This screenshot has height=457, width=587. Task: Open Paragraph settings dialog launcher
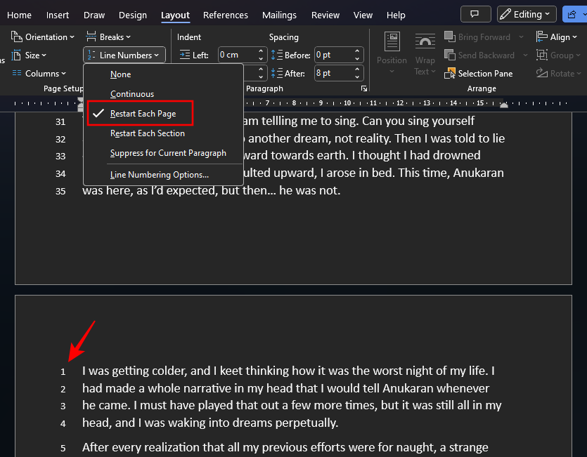[x=364, y=88]
